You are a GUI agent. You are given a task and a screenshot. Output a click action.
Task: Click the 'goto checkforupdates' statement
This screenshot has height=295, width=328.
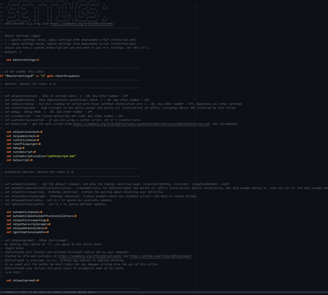click(63, 76)
